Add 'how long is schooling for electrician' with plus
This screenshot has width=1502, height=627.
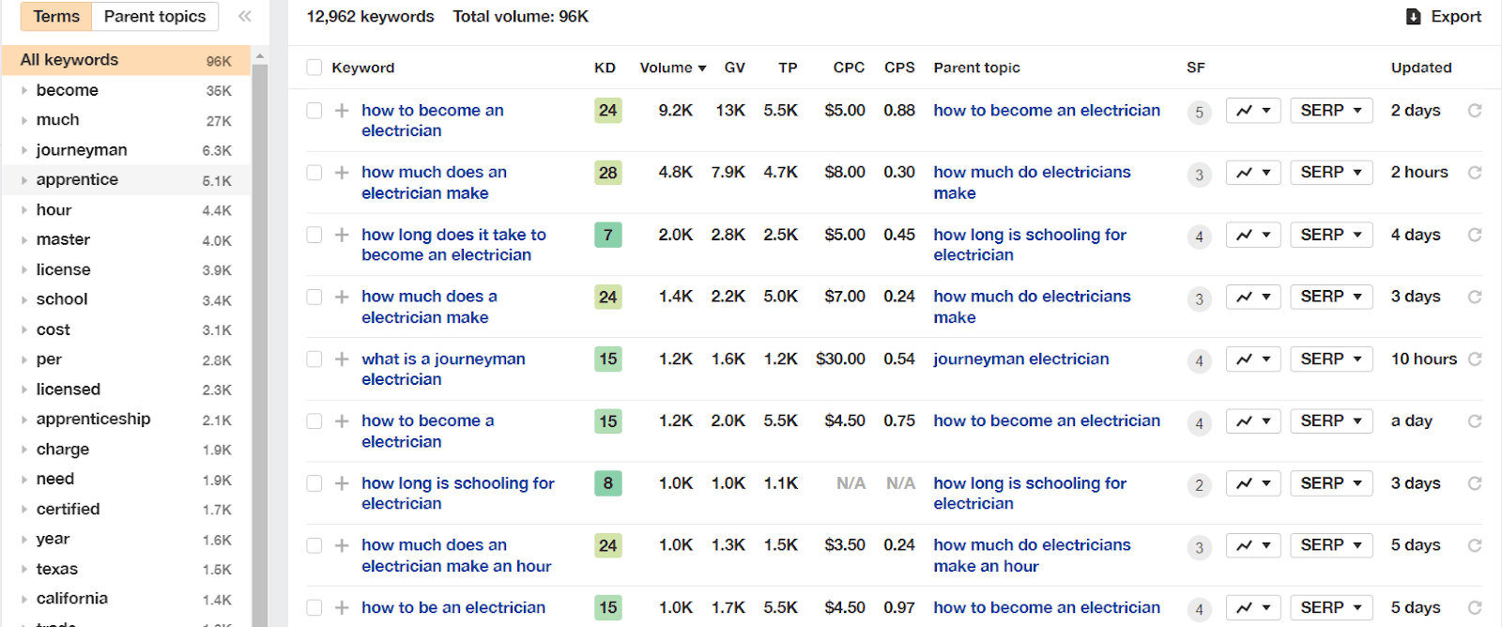tap(342, 483)
